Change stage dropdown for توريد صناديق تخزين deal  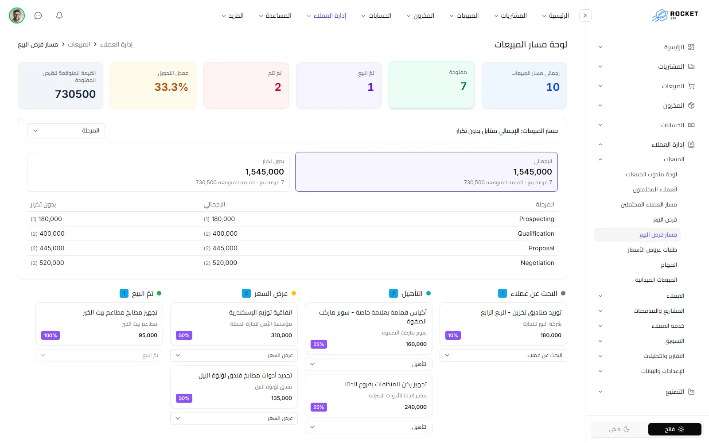[x=503, y=355]
